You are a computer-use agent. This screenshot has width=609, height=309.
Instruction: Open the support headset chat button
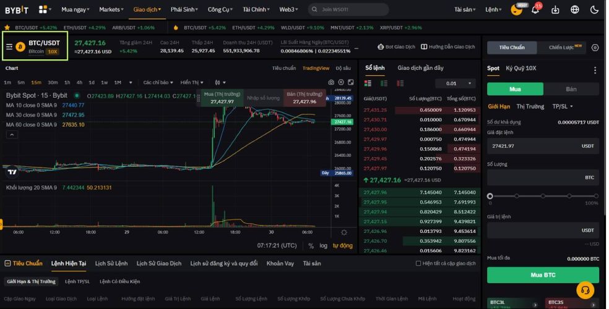pyautogui.click(x=584, y=290)
